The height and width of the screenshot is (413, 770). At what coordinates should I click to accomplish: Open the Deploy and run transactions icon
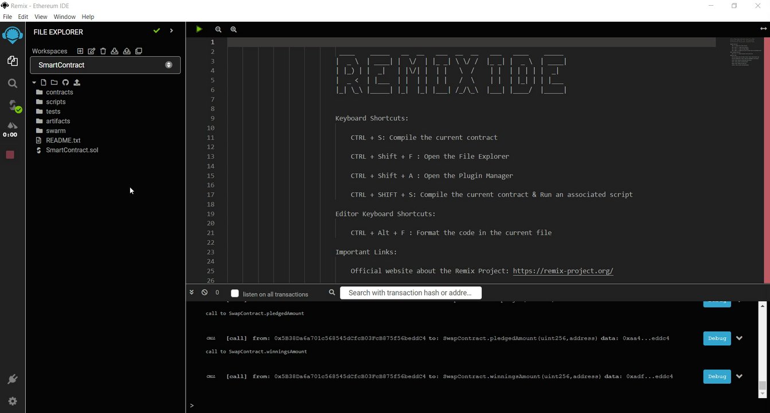tap(12, 125)
